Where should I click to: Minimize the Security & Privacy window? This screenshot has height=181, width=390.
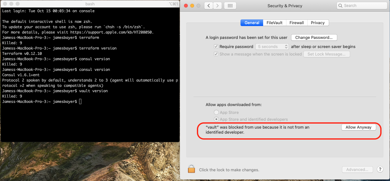pos(192,6)
